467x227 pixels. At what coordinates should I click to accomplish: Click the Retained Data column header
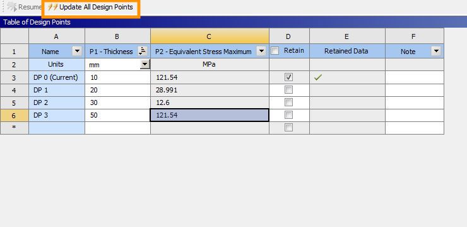tap(347, 51)
